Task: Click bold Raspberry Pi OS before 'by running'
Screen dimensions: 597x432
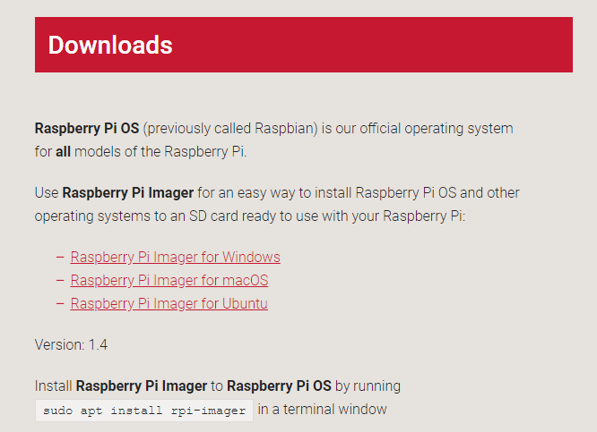Action: (279, 386)
